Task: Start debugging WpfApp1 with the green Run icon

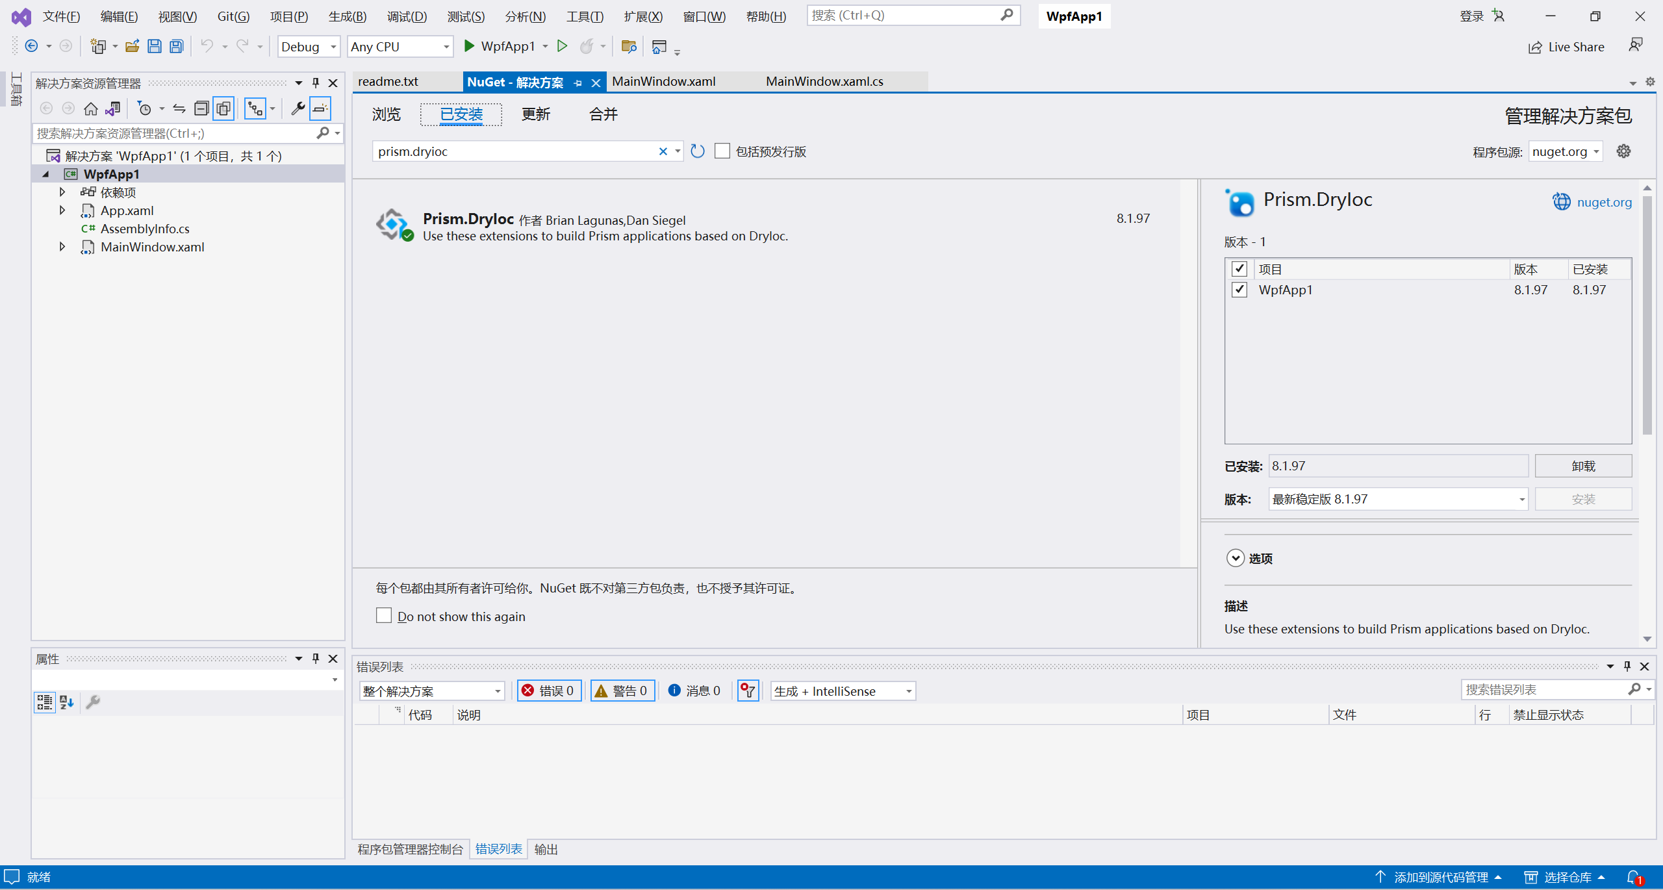Action: pos(469,46)
